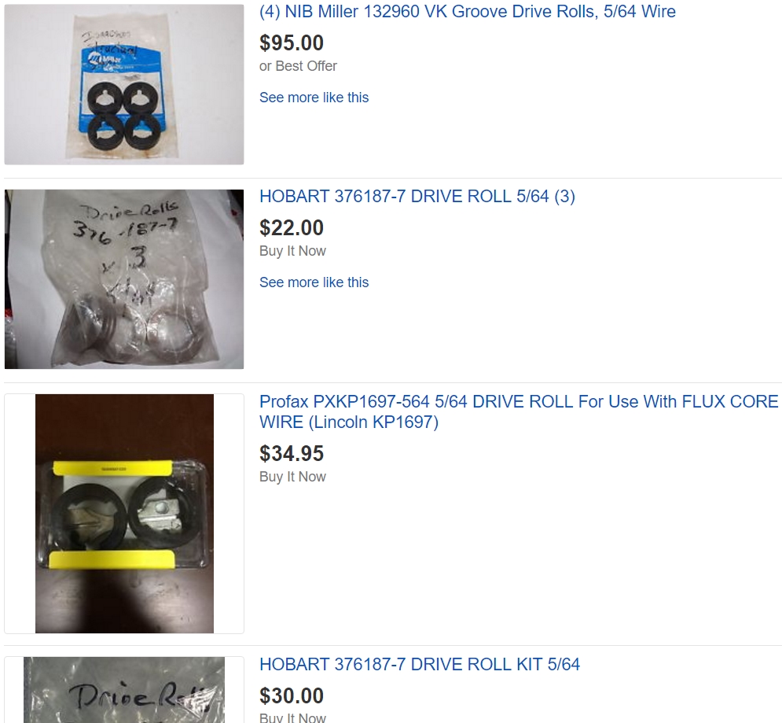Open the HOBART 376187-7 DRIVE ROLL KIT listing title
The image size is (782, 723).
[420, 665]
